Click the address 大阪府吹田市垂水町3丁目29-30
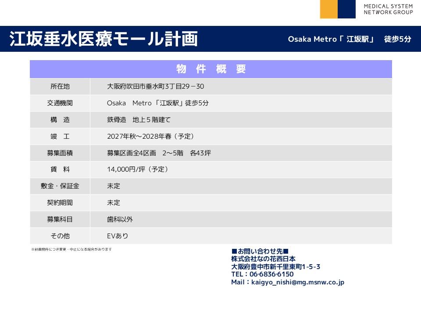The width and height of the screenshot is (421, 316). pos(155,86)
